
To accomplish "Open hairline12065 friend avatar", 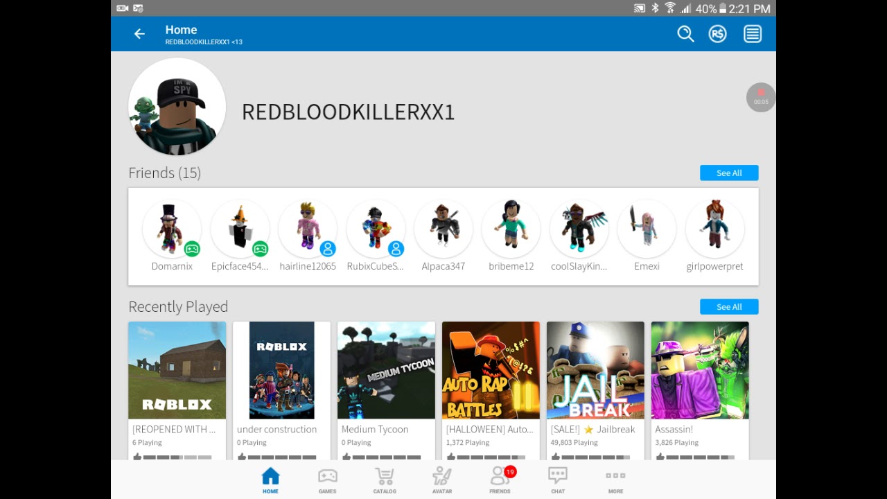I will (x=308, y=229).
